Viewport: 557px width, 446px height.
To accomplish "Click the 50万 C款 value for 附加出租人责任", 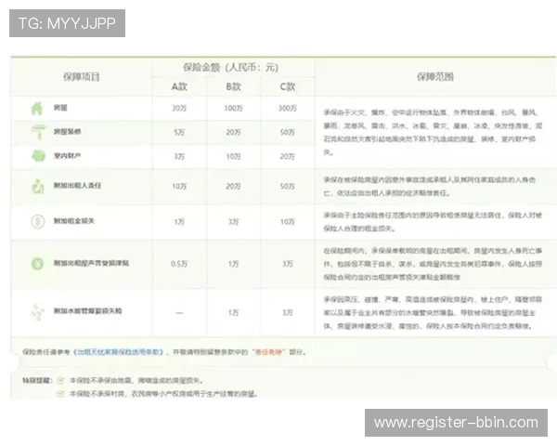I will click(x=288, y=187).
